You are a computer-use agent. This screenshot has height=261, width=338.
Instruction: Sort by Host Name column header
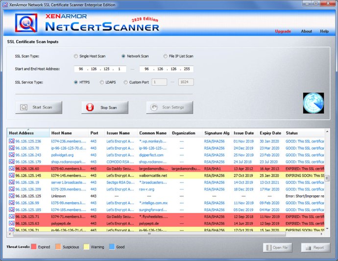[69, 133]
